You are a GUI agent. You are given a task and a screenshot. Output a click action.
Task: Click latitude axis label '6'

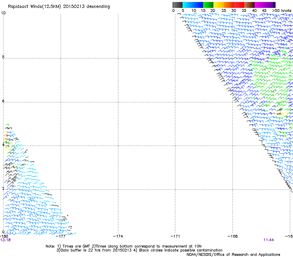3,101
